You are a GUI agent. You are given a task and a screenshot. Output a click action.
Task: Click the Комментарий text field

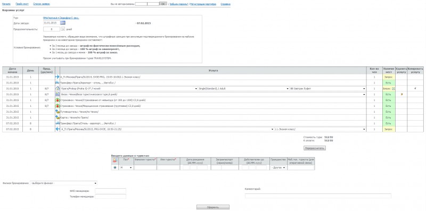coord(318,196)
